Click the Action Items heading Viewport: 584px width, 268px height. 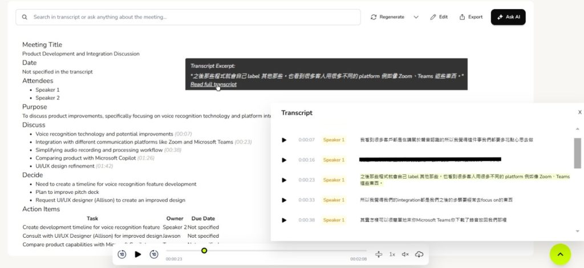[41, 209]
